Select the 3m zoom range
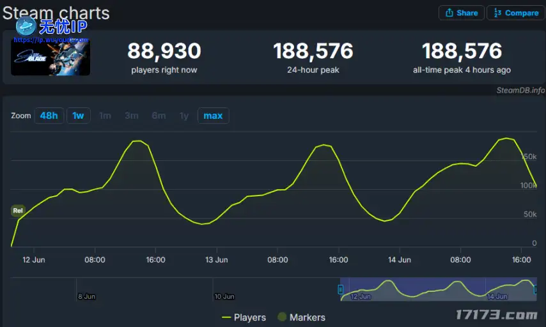546x327 pixels. point(132,116)
